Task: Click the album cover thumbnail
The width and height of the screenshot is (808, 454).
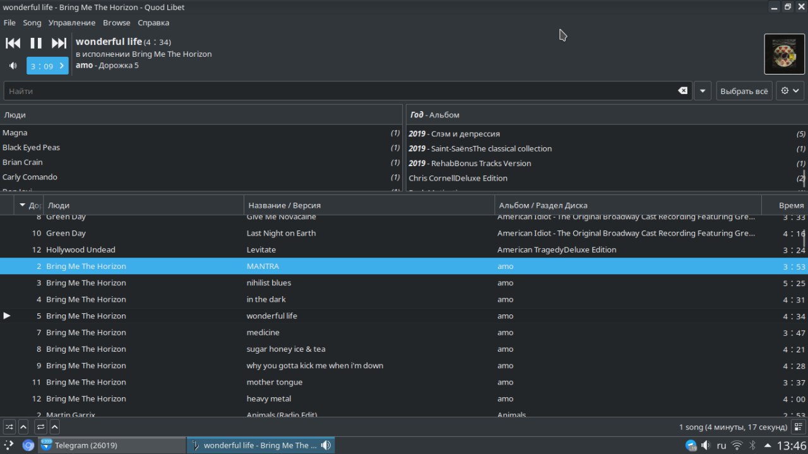Action: pyautogui.click(x=784, y=54)
